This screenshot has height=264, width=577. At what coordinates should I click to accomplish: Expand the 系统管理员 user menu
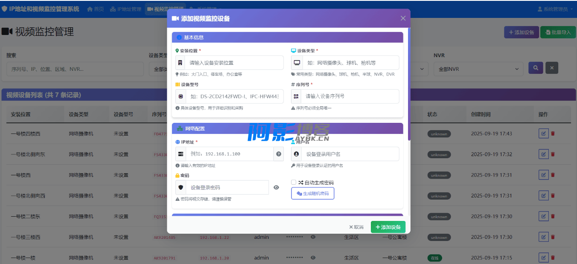(x=555, y=9)
